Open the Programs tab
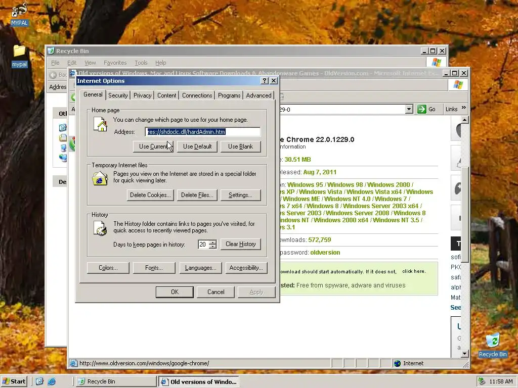 click(x=229, y=95)
